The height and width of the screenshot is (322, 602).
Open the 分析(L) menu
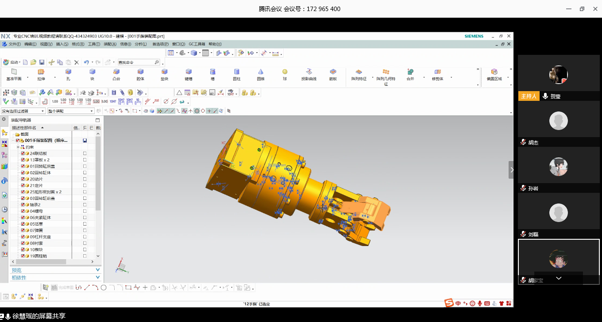[141, 44]
